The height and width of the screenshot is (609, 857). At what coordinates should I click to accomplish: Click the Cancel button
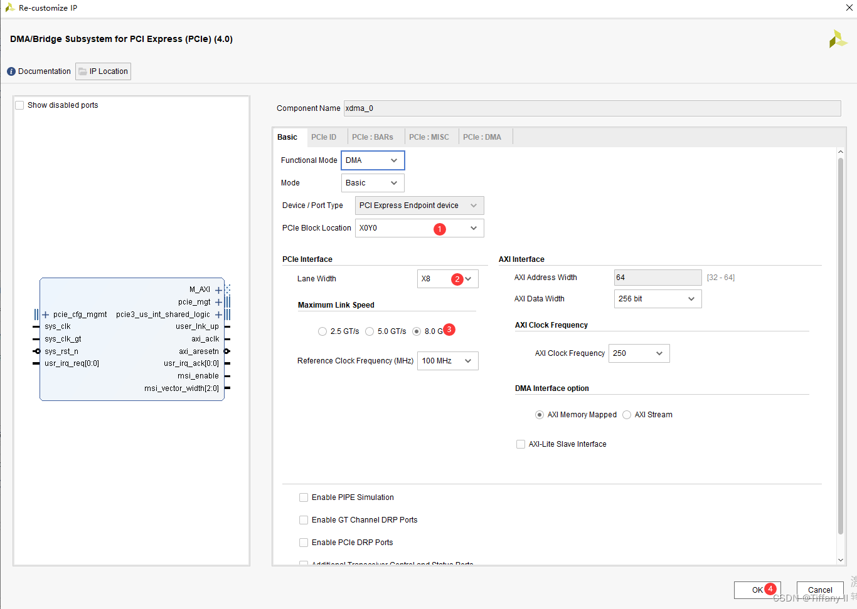820,590
